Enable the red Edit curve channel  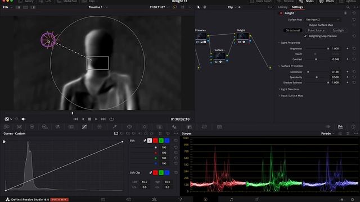(x=155, y=140)
